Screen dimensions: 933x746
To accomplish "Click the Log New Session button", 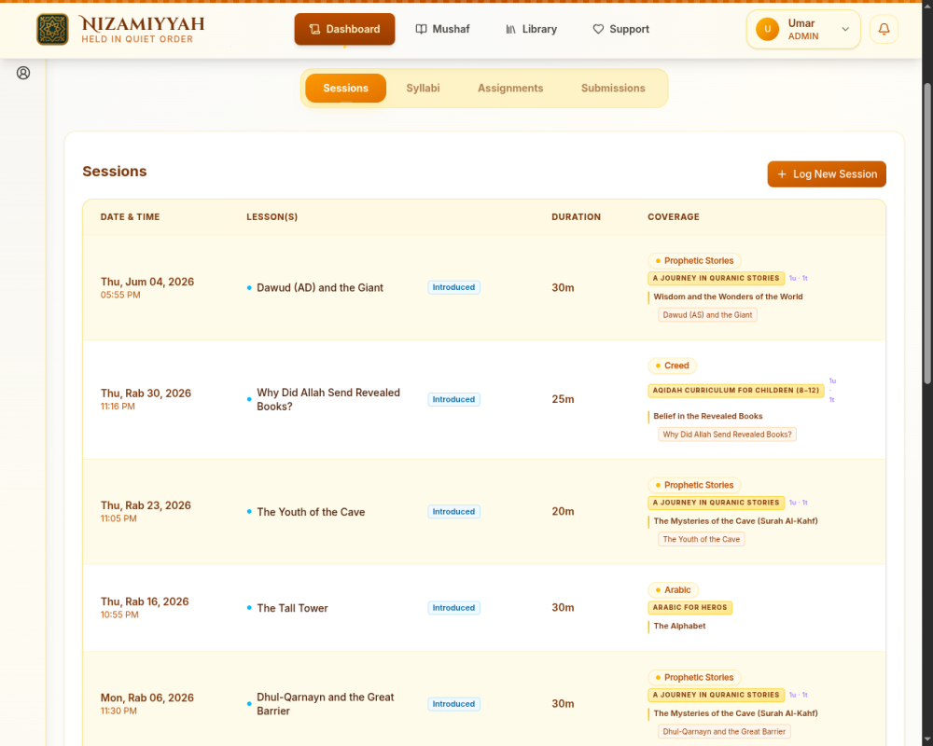I will coord(827,174).
